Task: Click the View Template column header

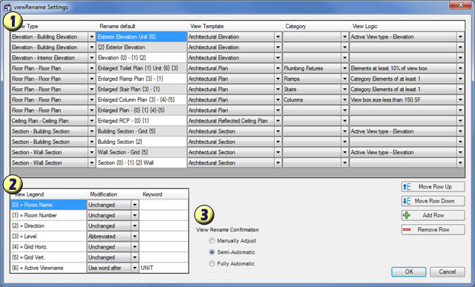Action: [235, 27]
